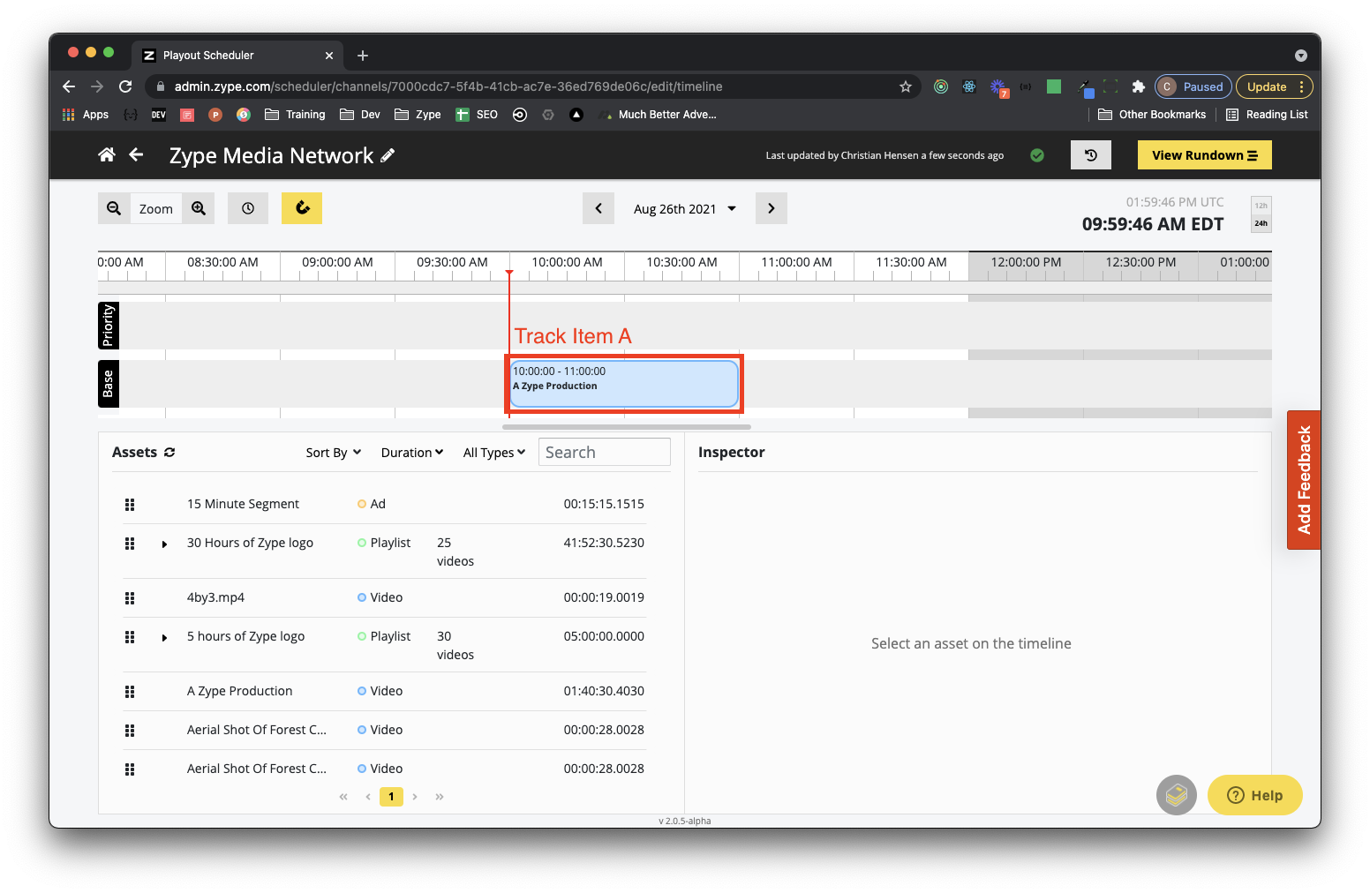Image resolution: width=1370 pixels, height=893 pixels.
Task: Open the Add Feedback side tab
Action: [x=1304, y=480]
